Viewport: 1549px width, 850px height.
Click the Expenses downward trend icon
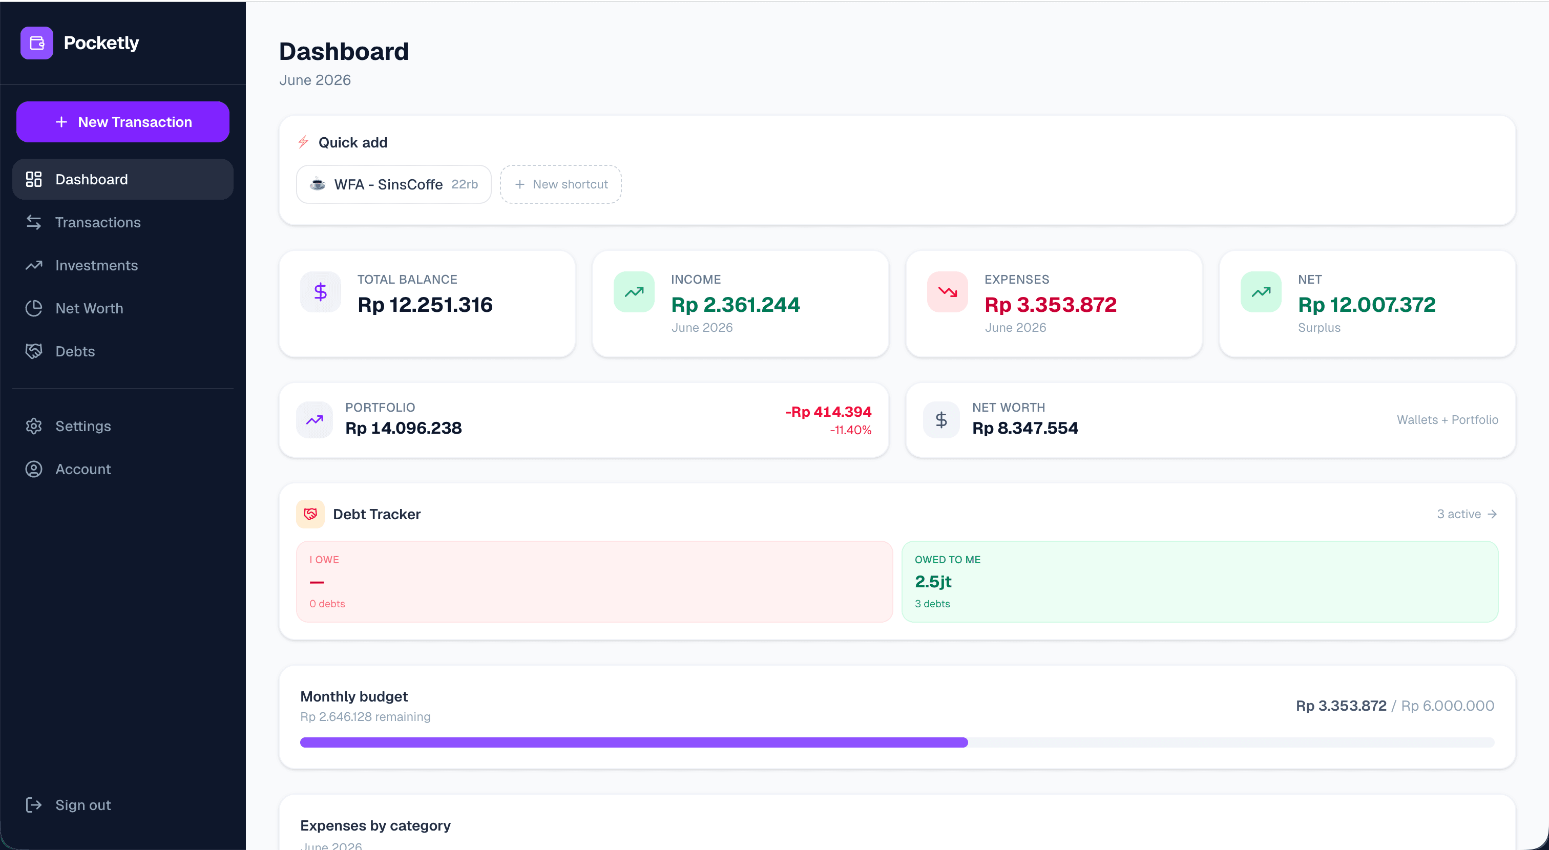[x=948, y=292]
